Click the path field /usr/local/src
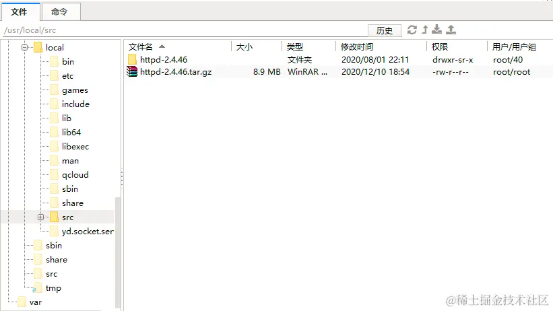This screenshot has width=553, height=311. pos(183,30)
